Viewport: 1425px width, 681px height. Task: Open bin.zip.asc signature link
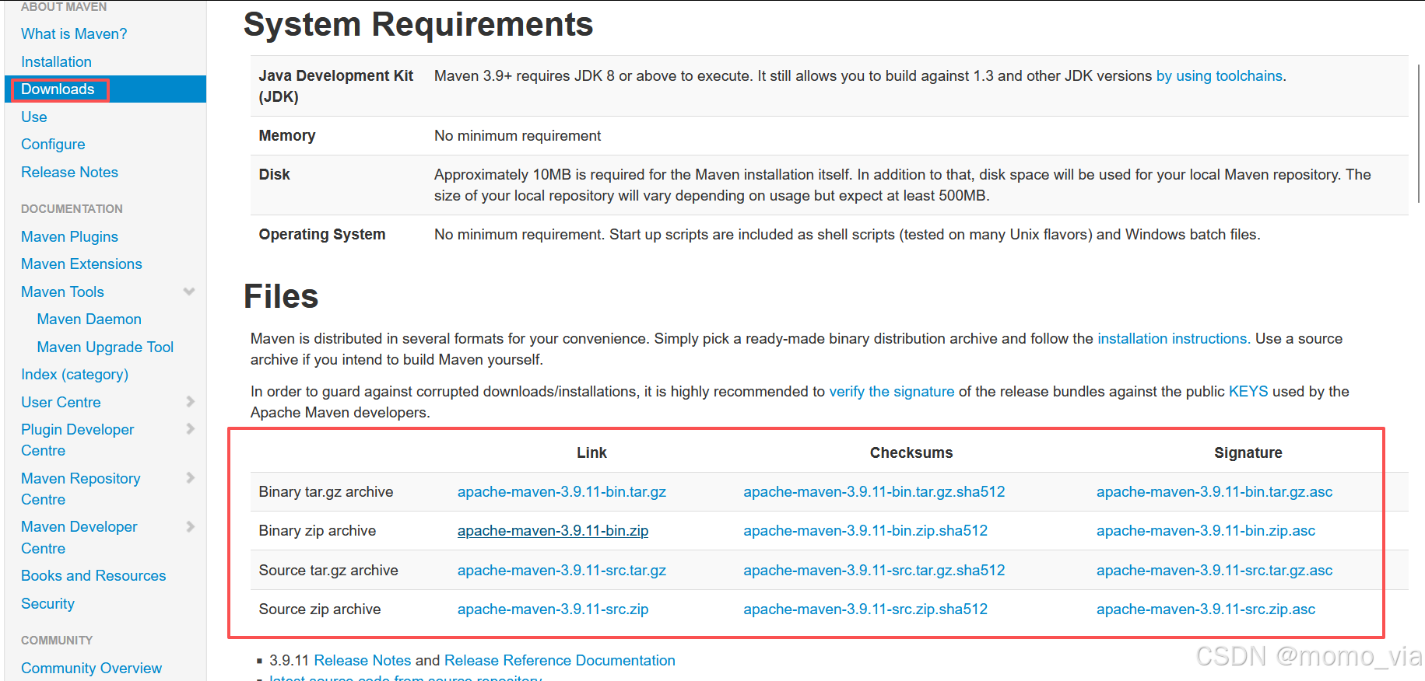(1206, 530)
